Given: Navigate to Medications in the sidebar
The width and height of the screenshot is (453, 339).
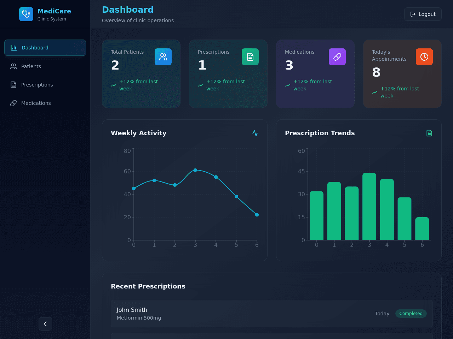Looking at the screenshot, I should pos(45,103).
